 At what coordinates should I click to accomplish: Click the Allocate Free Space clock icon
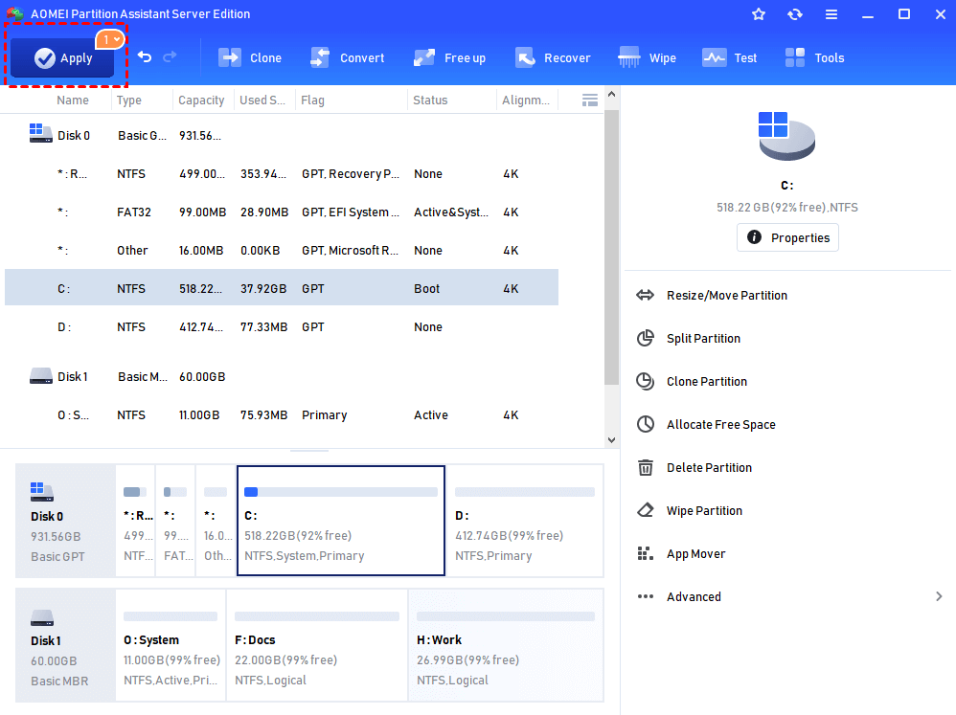coord(645,424)
